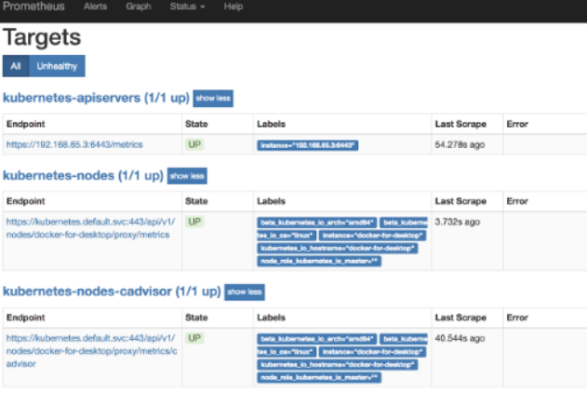Select instance="docker-for-desktop" label in kubernetes-nodes row
The width and height of the screenshot is (587, 393).
point(372,236)
